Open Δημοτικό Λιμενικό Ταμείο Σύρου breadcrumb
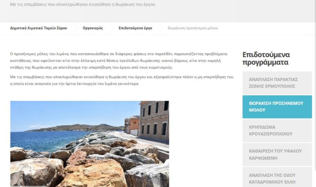316x187 pixels. (38, 28)
